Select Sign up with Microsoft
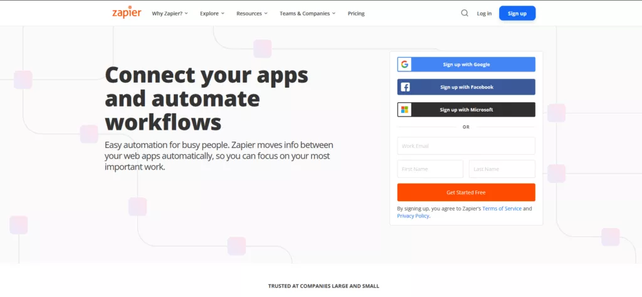Viewport: 642px width, 297px height. click(x=466, y=110)
